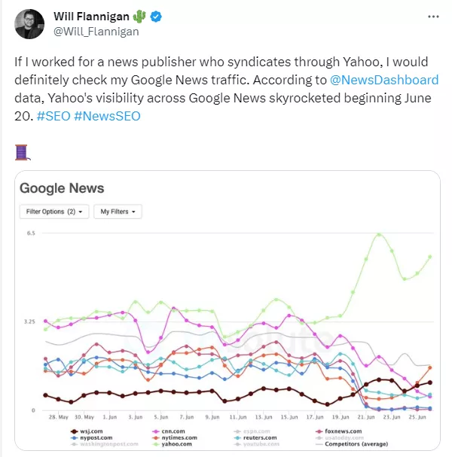Click the wsj.com legend marker icon
Image resolution: width=452 pixels, height=457 pixels.
point(74,431)
